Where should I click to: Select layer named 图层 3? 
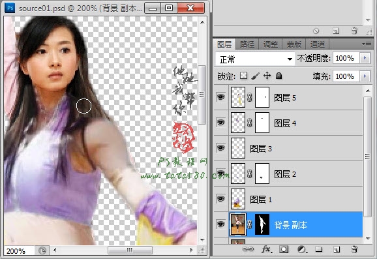(x=261, y=149)
